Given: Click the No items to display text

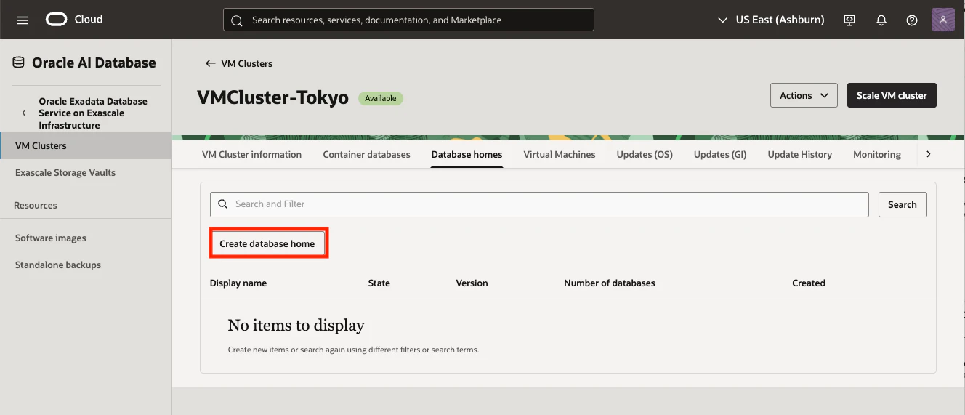Looking at the screenshot, I should [x=296, y=325].
